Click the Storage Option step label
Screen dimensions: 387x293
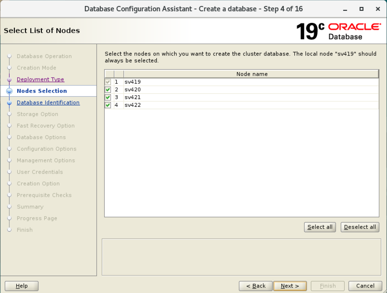(37, 114)
